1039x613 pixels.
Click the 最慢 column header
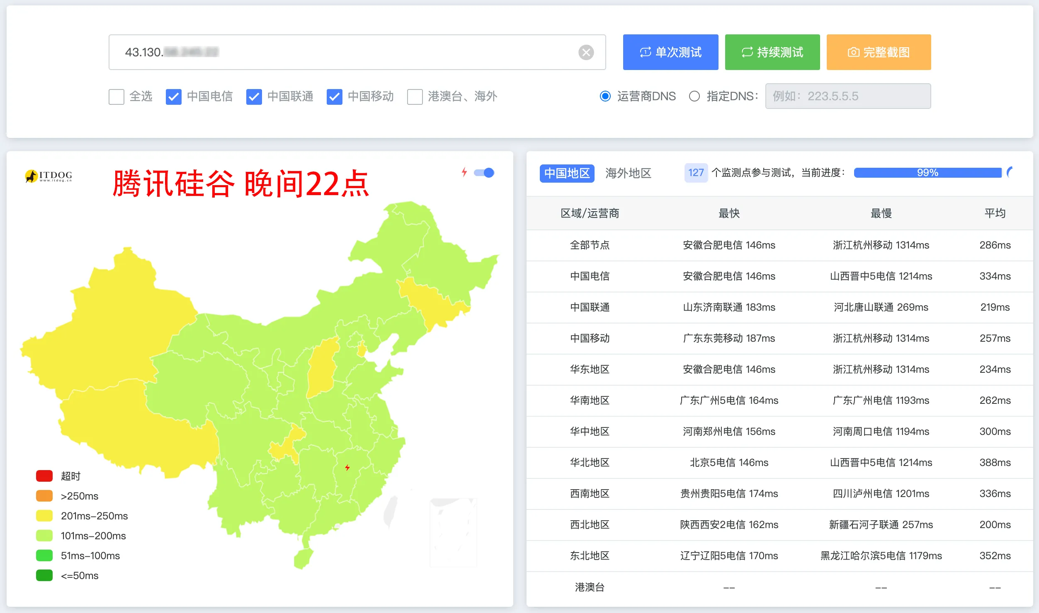pyautogui.click(x=881, y=213)
